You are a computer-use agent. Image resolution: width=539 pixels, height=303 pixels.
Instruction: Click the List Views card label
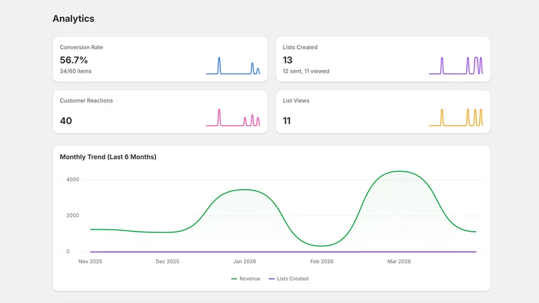(x=296, y=100)
